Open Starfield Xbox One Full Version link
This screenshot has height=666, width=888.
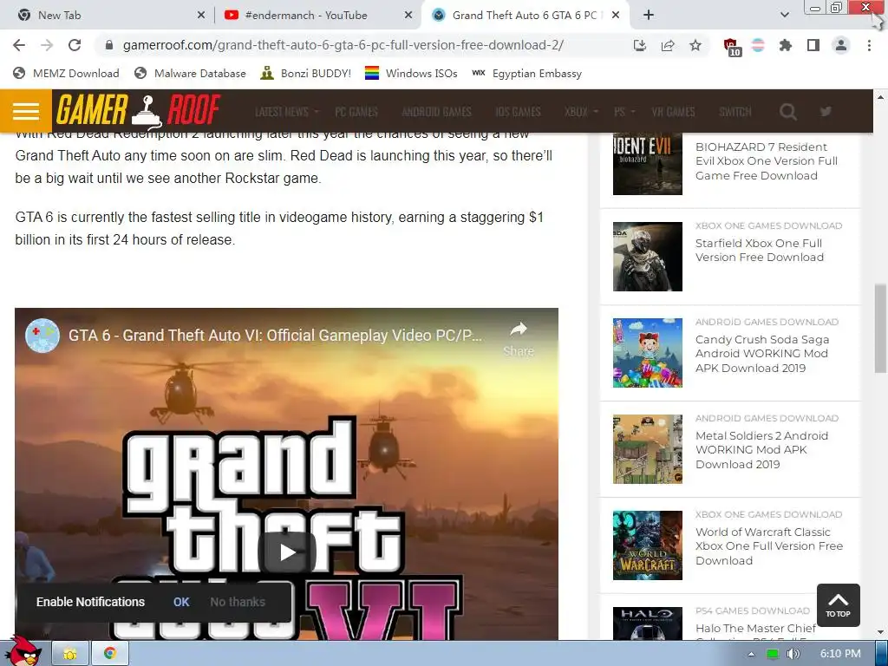point(760,251)
